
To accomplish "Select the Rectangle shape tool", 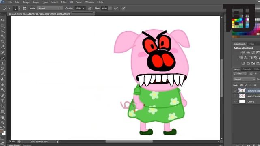I will click(3, 112).
